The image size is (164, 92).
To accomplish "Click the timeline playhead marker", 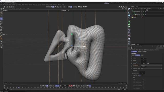I will point(18,87).
